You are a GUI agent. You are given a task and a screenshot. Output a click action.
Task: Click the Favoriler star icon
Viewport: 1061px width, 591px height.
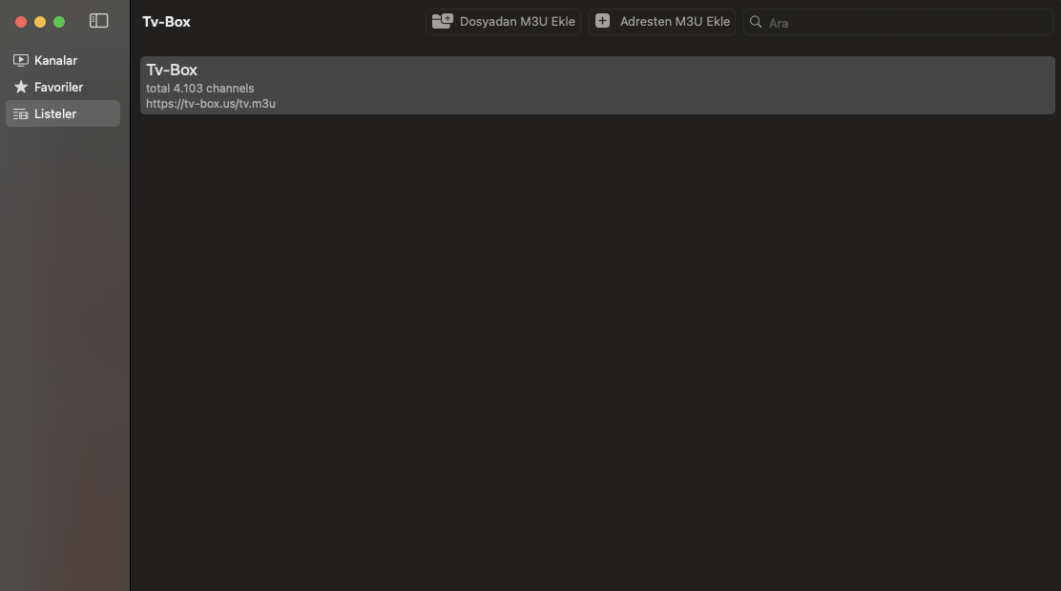(x=21, y=87)
